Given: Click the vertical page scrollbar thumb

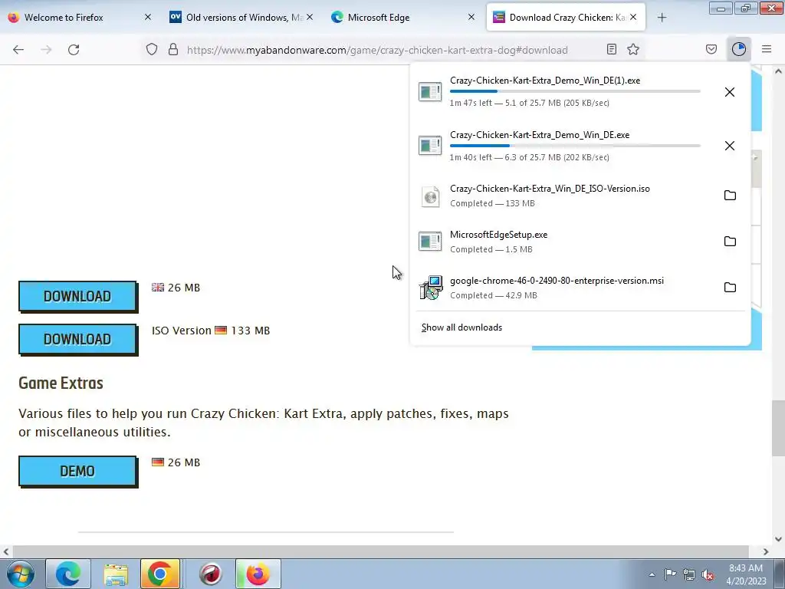Looking at the screenshot, I should coord(778,428).
